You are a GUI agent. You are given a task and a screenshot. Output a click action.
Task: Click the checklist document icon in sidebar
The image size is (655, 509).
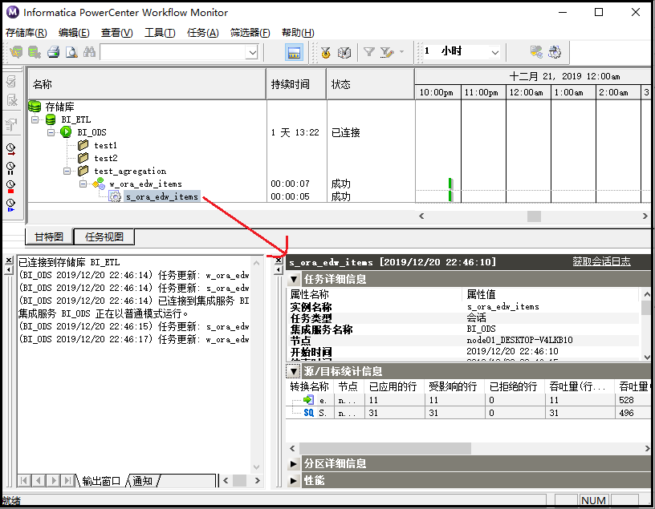pyautogui.click(x=12, y=81)
